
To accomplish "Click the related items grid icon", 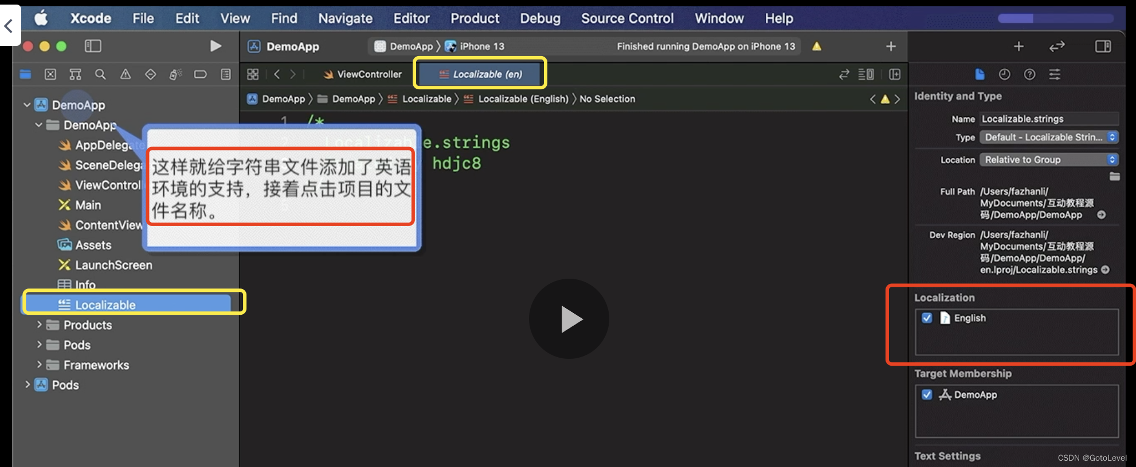I will [x=253, y=74].
